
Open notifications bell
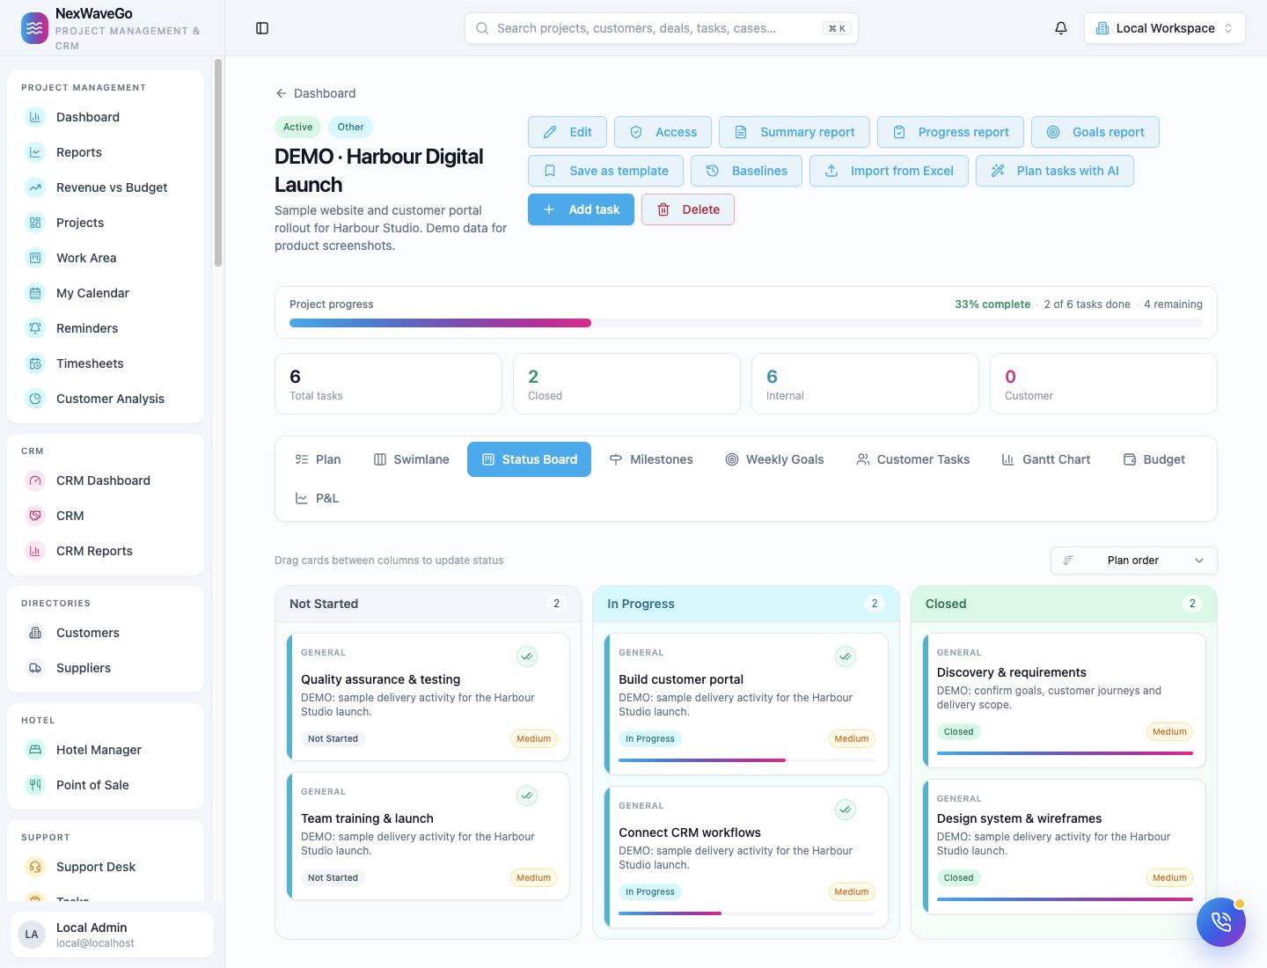(x=1061, y=28)
